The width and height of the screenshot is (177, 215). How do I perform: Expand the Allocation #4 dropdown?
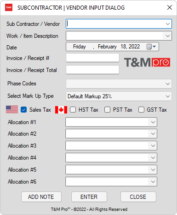click(x=153, y=158)
